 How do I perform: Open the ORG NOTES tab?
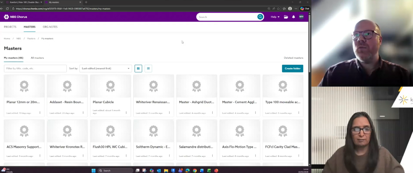[50, 27]
